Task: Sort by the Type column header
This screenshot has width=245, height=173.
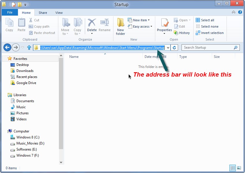Action: point(183,57)
